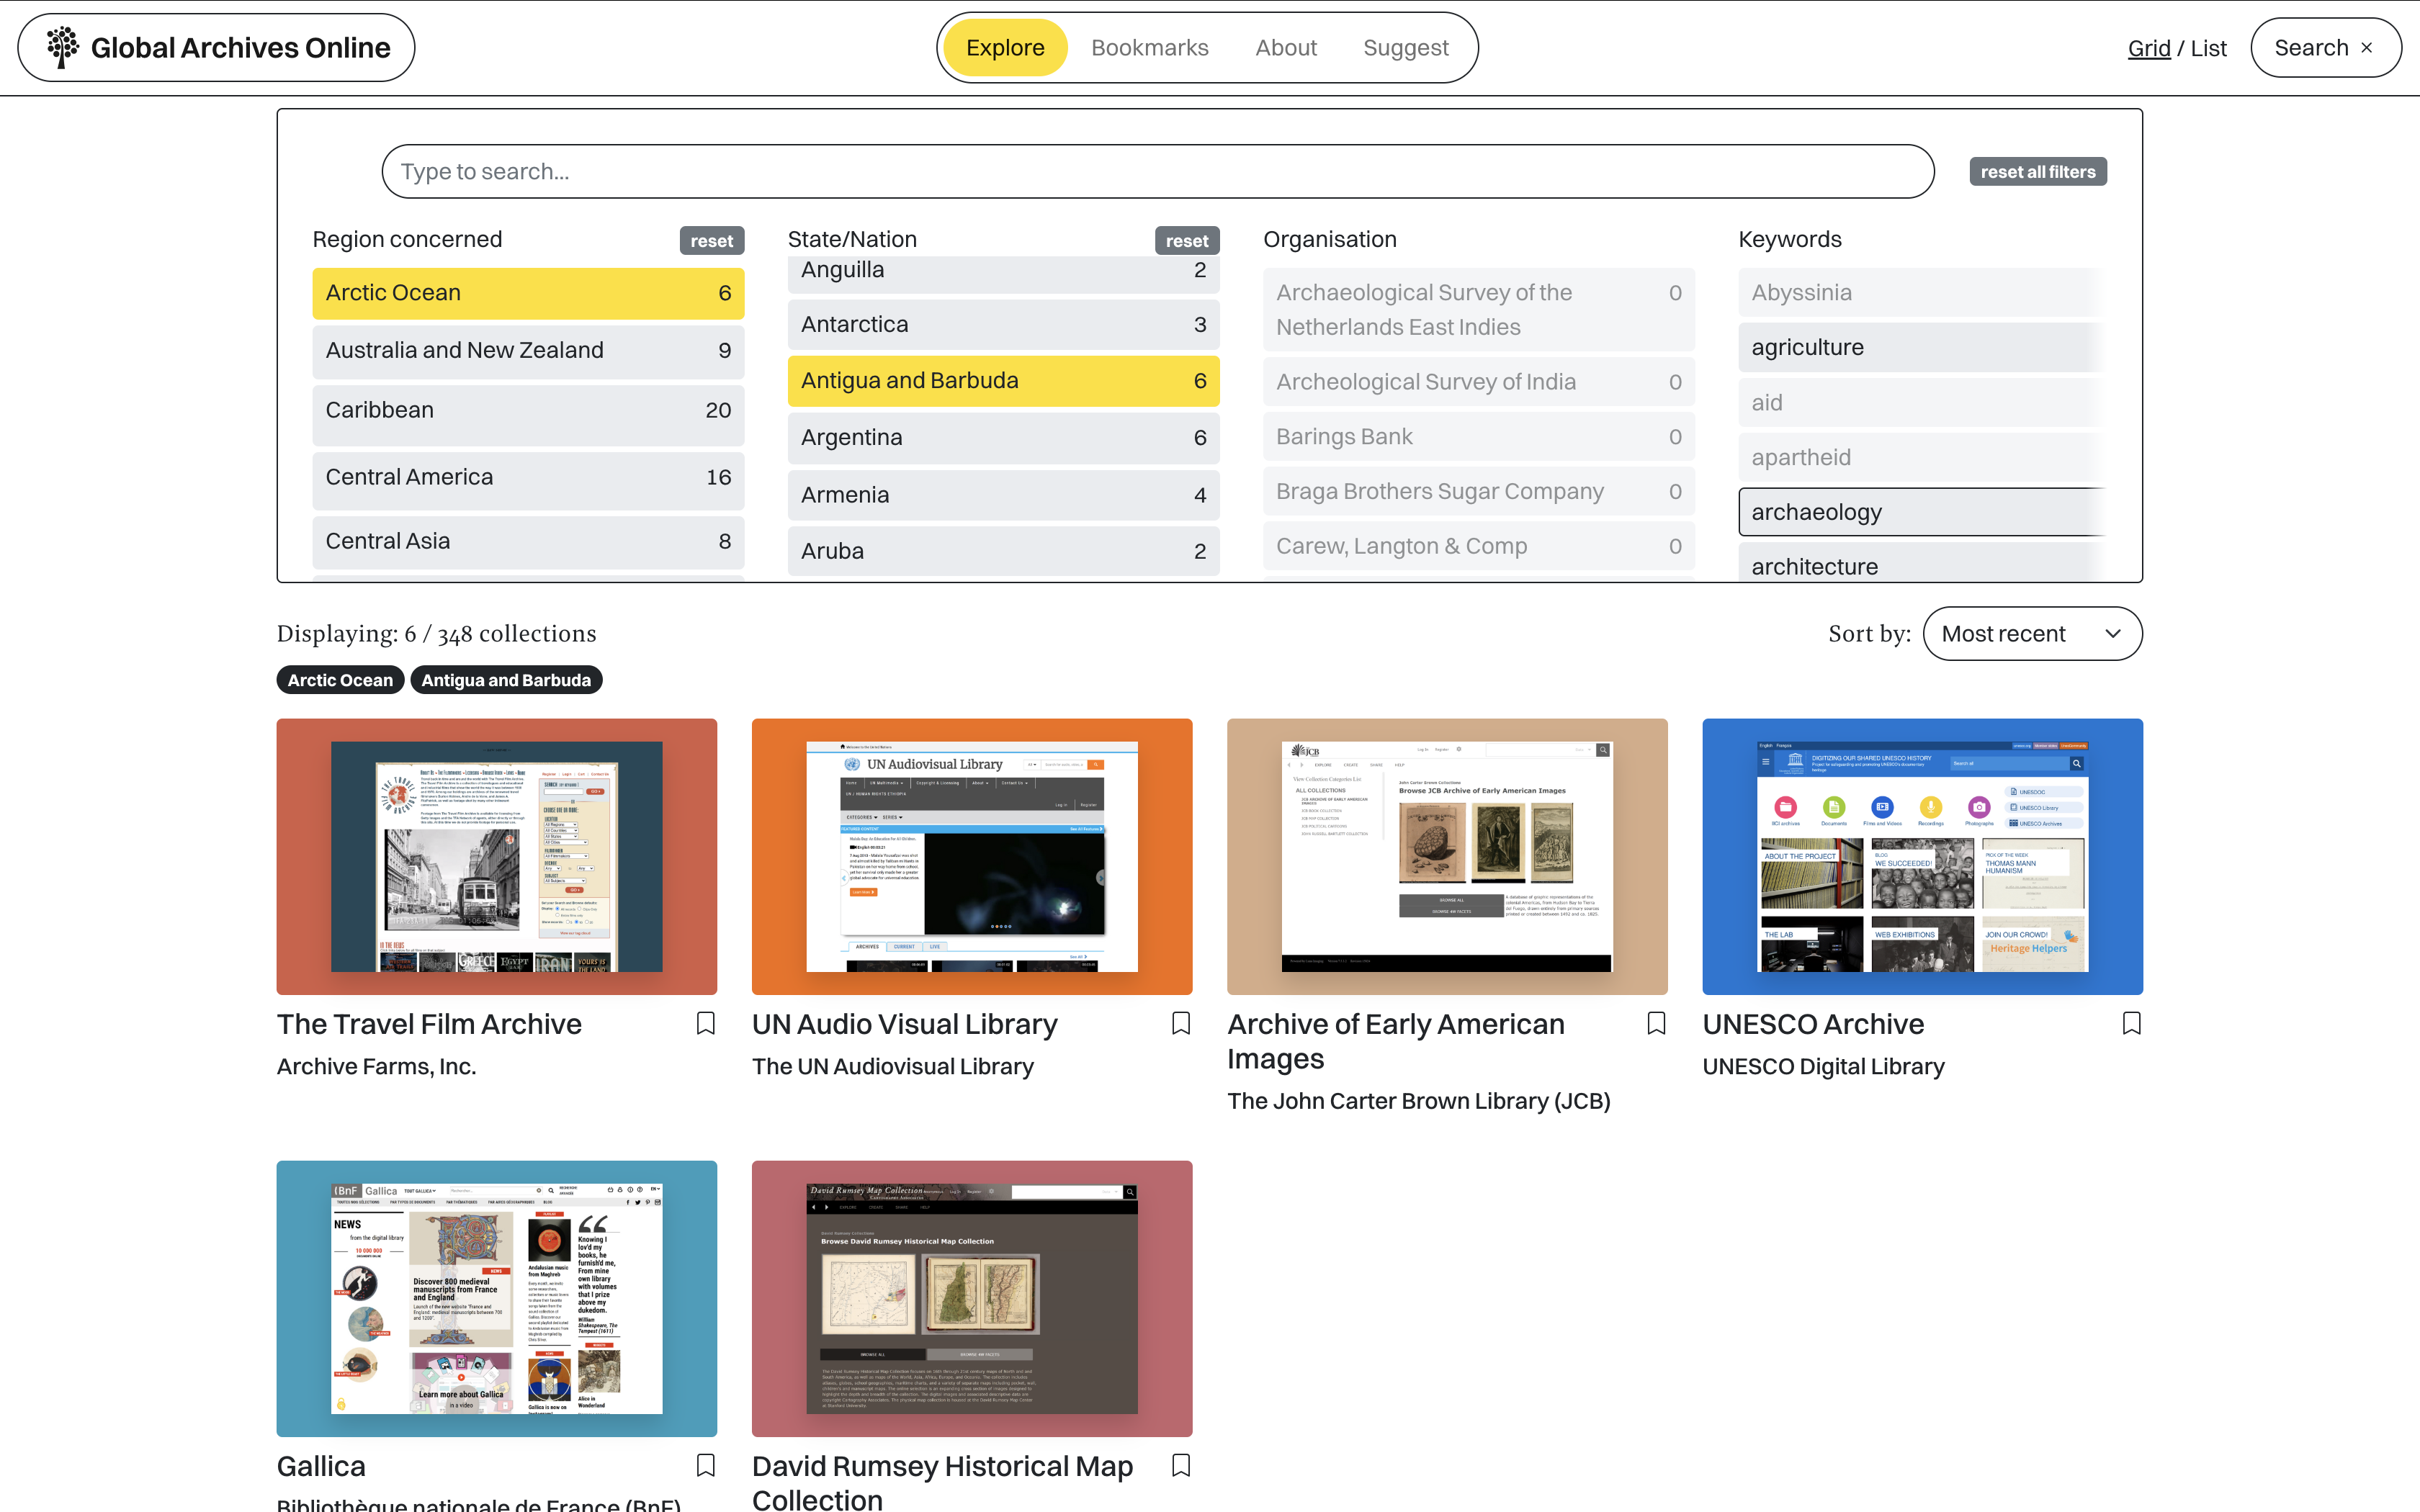Select the archaeology keyword
This screenshot has height=1512, width=2420.
click(1921, 513)
